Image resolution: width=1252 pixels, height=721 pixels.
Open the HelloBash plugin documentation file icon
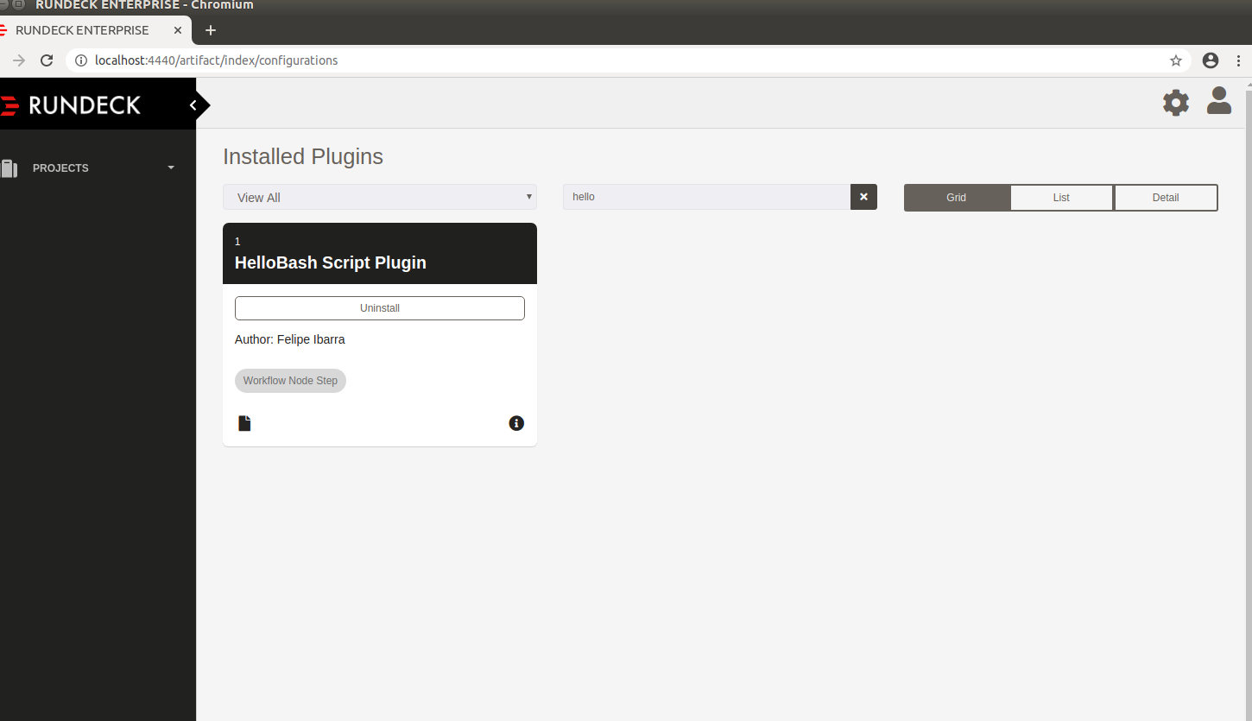click(x=244, y=422)
